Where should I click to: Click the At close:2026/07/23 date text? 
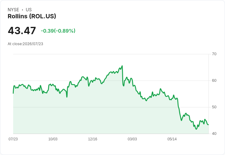coord(25,44)
